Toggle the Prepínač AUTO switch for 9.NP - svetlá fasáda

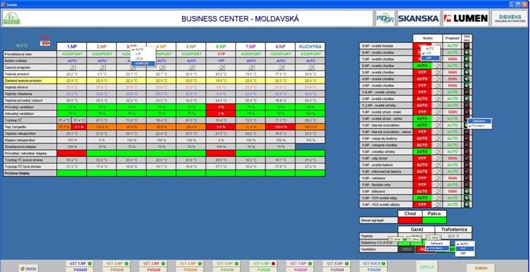(x=453, y=46)
